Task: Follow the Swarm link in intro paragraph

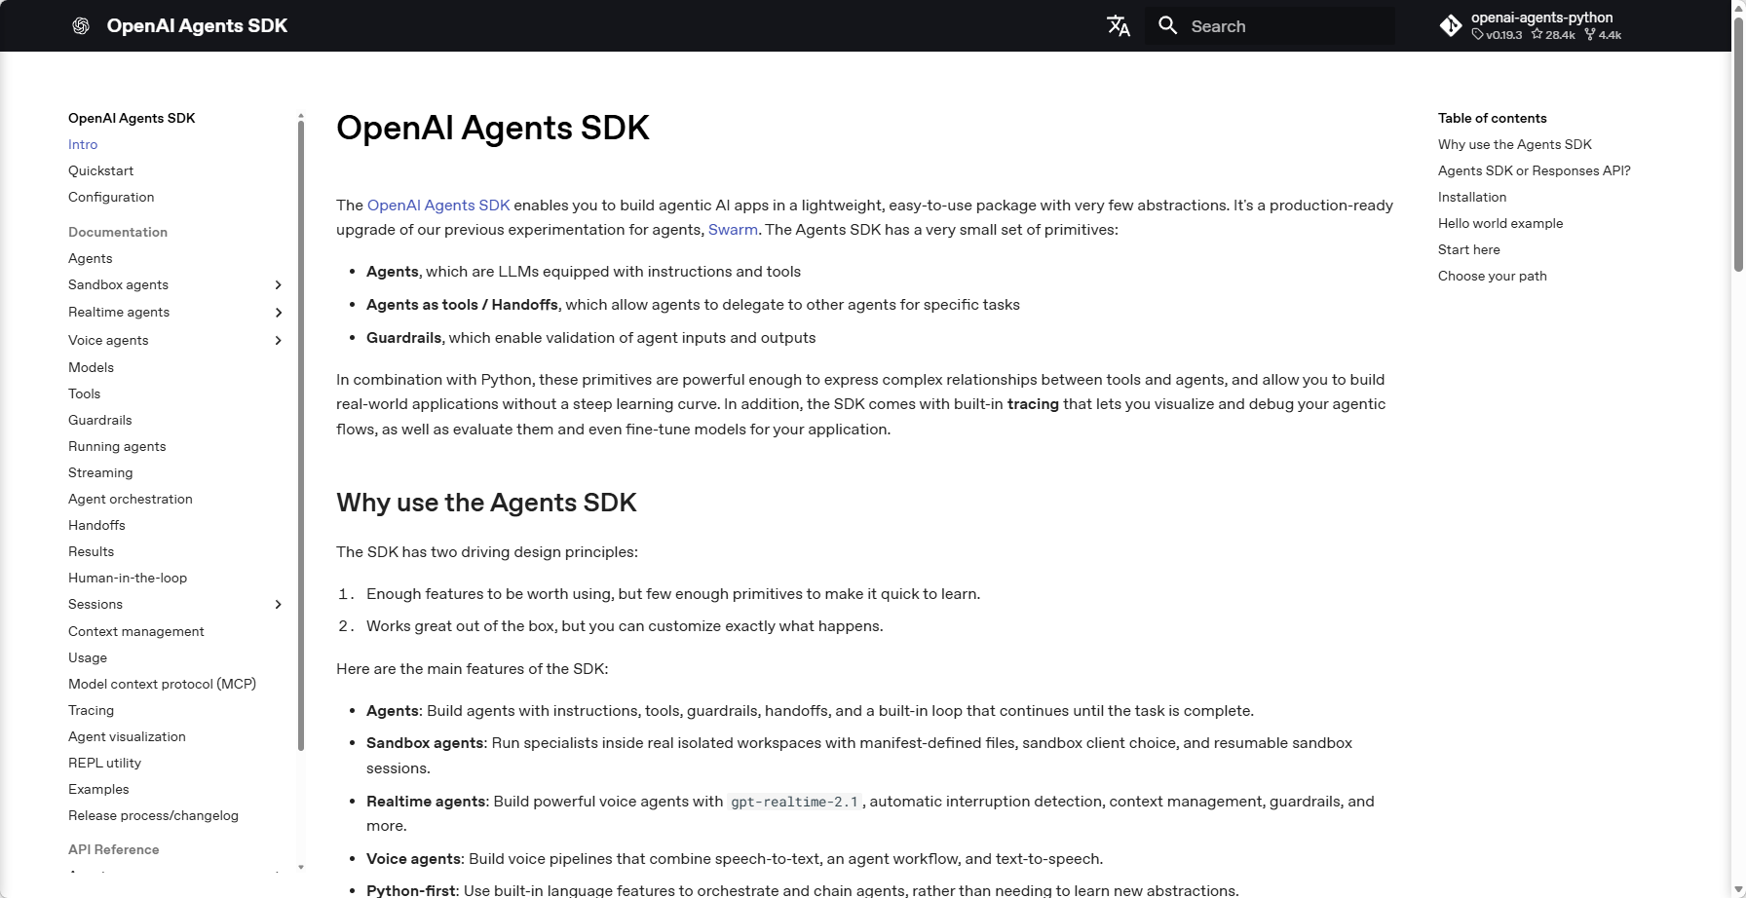Action: coord(733,230)
